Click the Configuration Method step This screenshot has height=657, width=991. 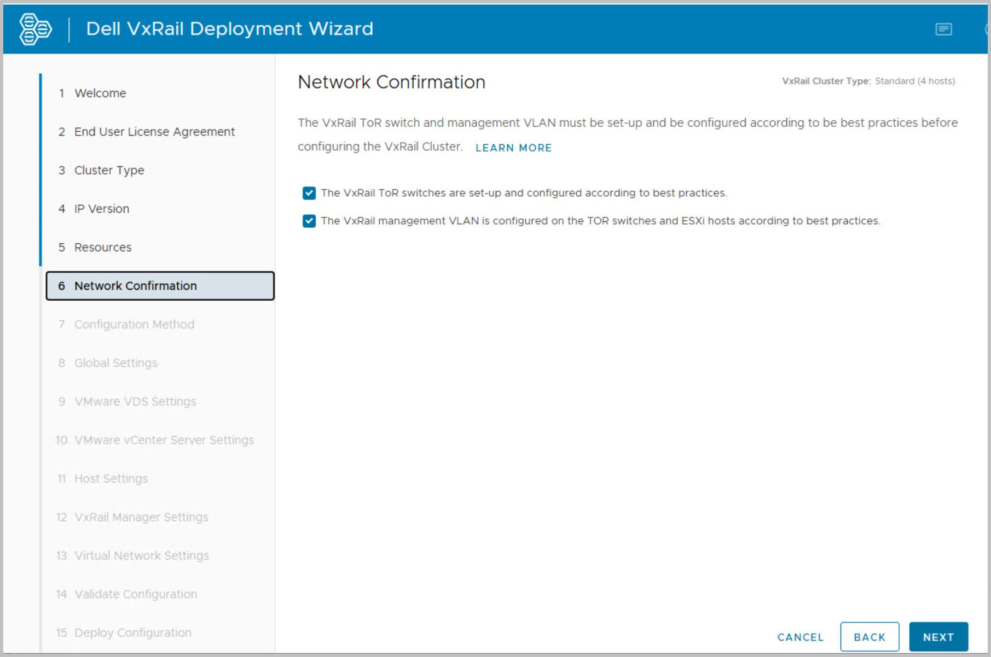[x=134, y=325]
